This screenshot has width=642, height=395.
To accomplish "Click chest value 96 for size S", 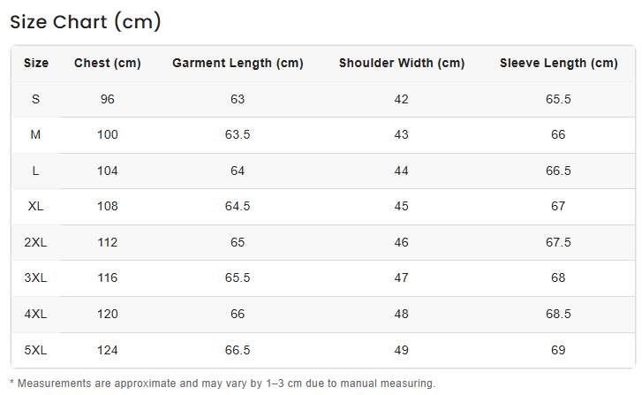I will coord(108,99).
